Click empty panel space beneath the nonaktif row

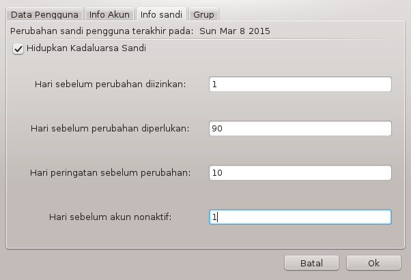coord(205,236)
